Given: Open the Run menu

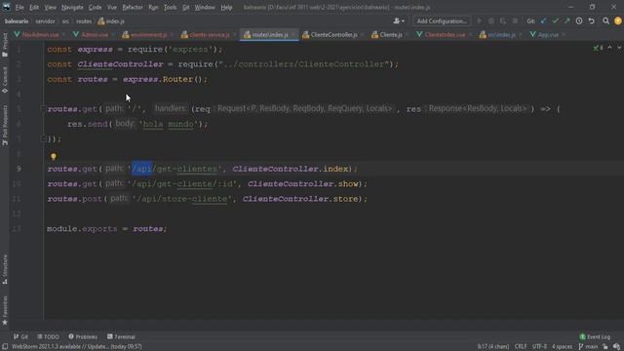Looking at the screenshot, I should pyautogui.click(x=153, y=7).
